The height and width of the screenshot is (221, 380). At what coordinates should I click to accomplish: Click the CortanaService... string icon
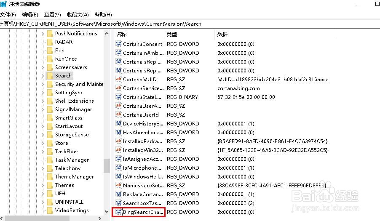point(119,88)
